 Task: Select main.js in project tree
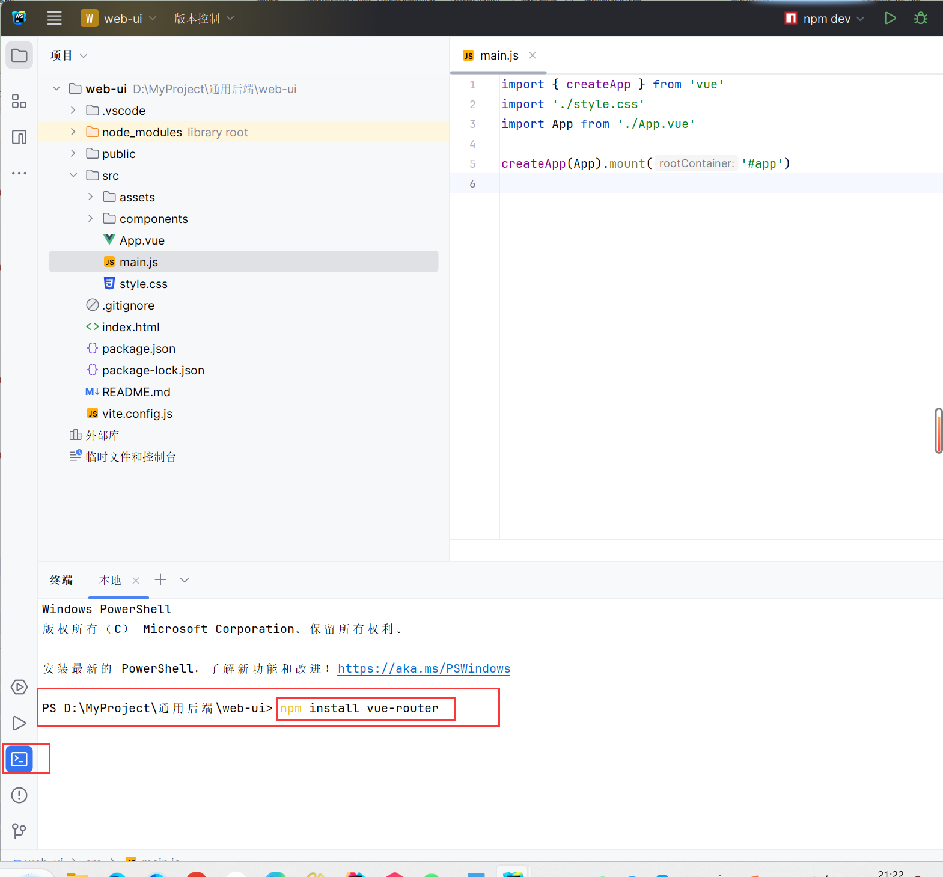(243, 262)
